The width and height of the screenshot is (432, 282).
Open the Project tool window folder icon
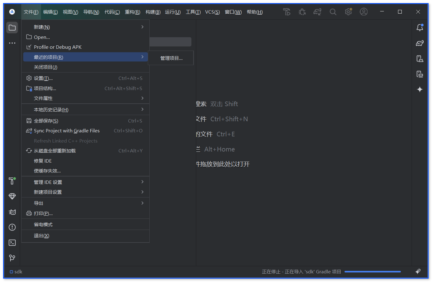point(12,28)
